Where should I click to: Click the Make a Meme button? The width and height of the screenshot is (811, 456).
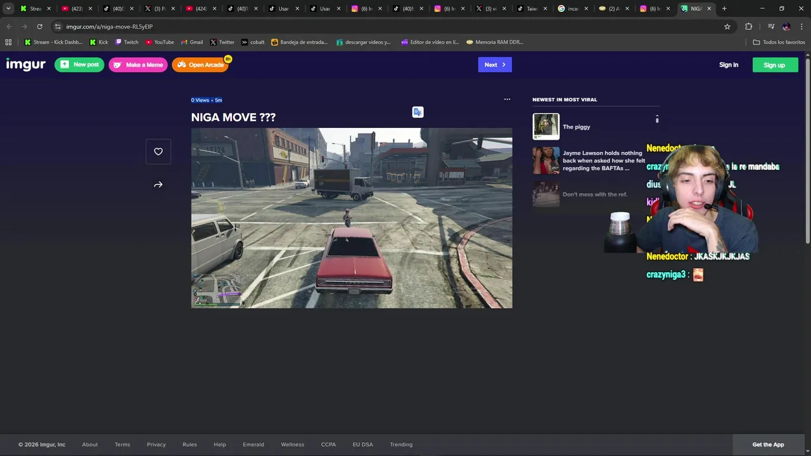[x=138, y=65]
